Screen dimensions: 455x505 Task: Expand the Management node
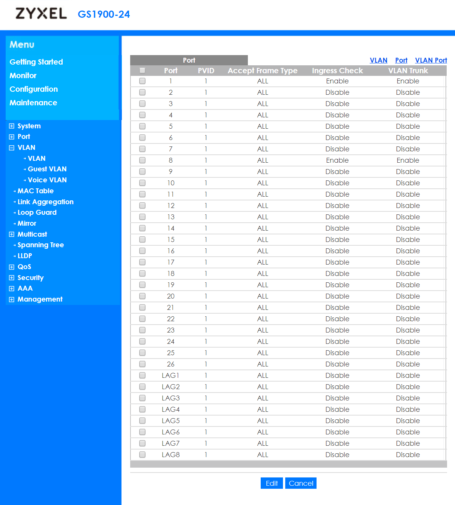12,299
